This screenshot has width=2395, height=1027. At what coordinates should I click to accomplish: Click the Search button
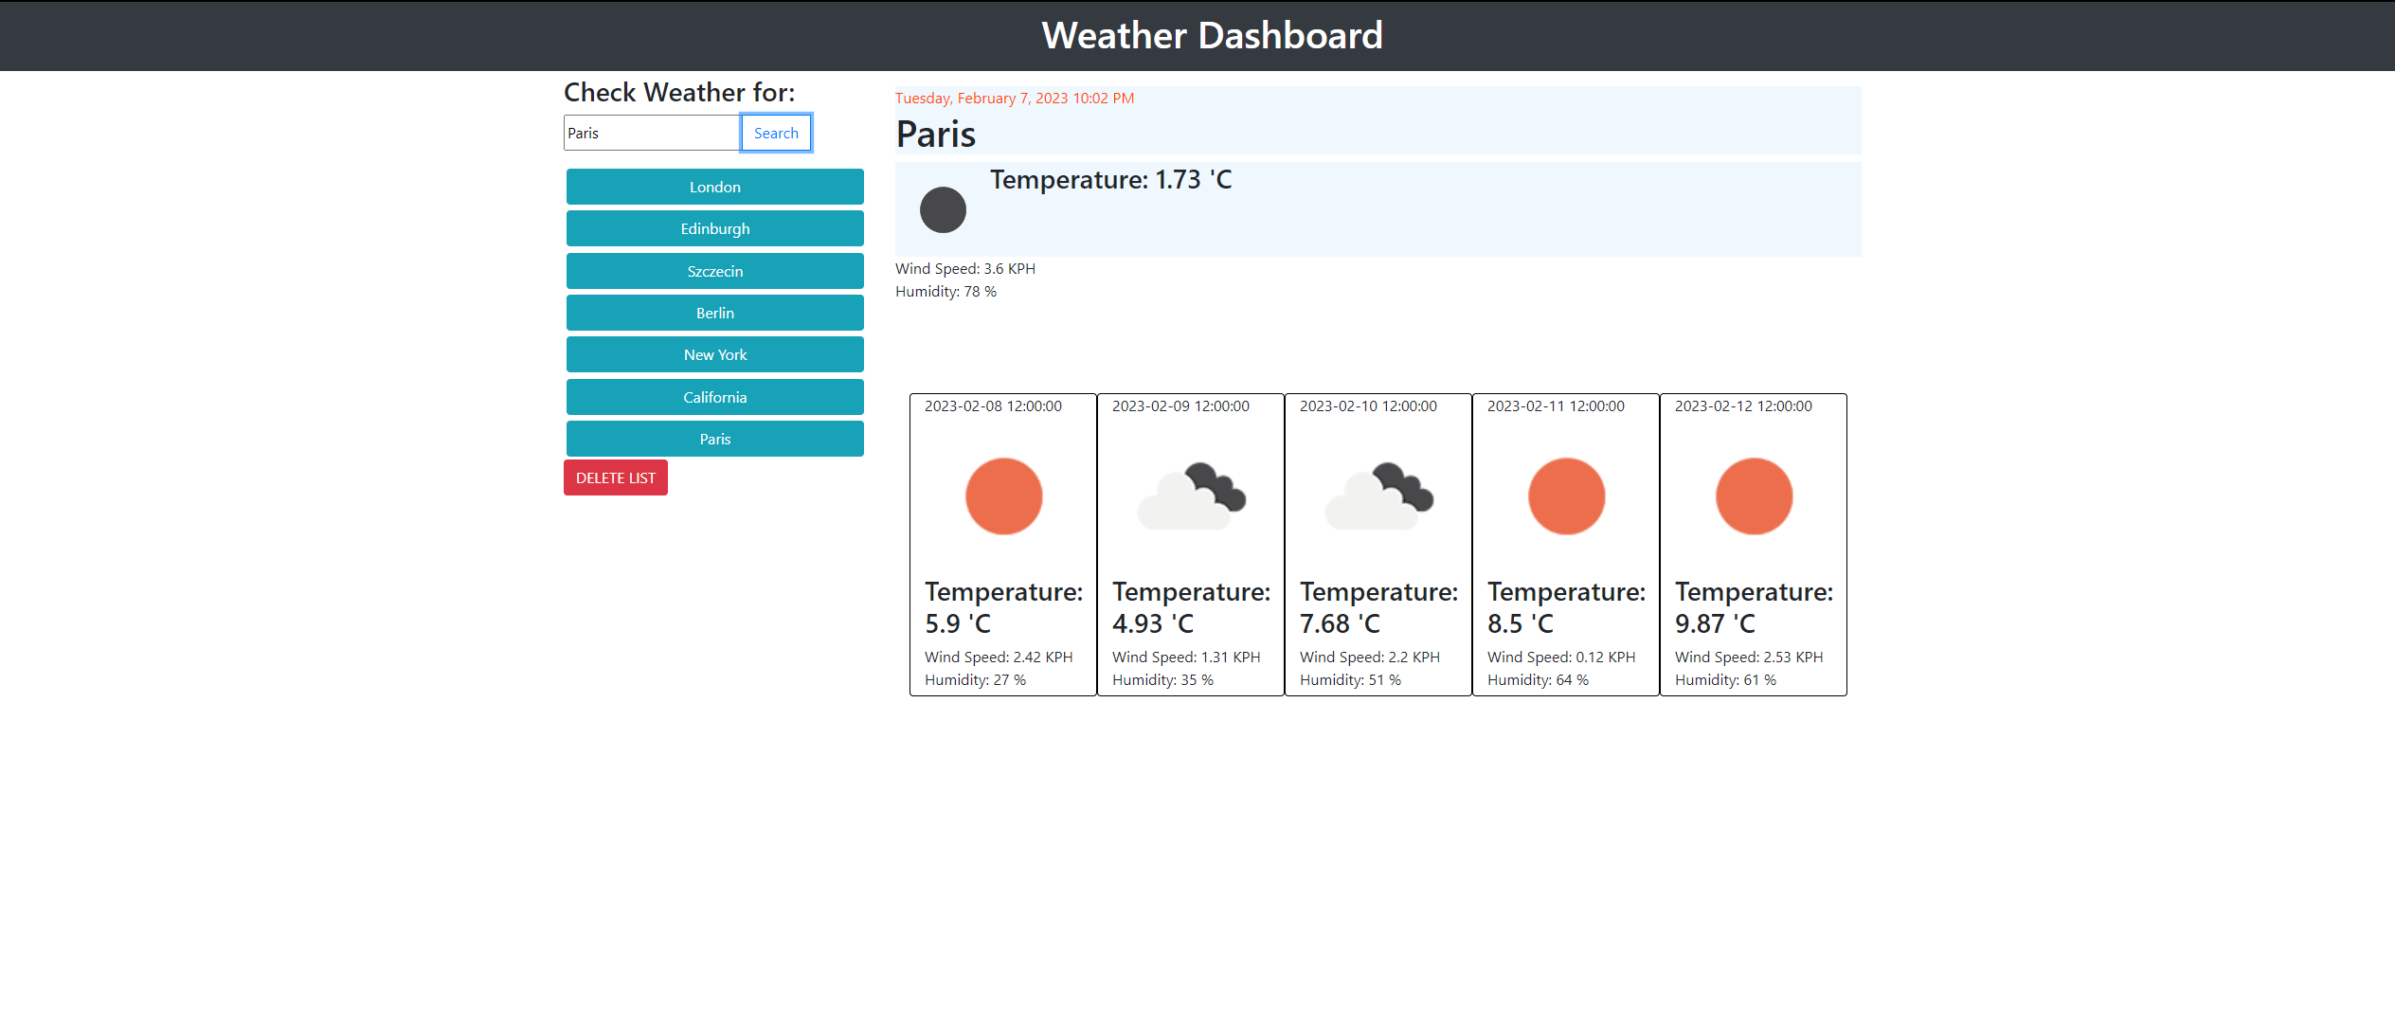pos(775,133)
